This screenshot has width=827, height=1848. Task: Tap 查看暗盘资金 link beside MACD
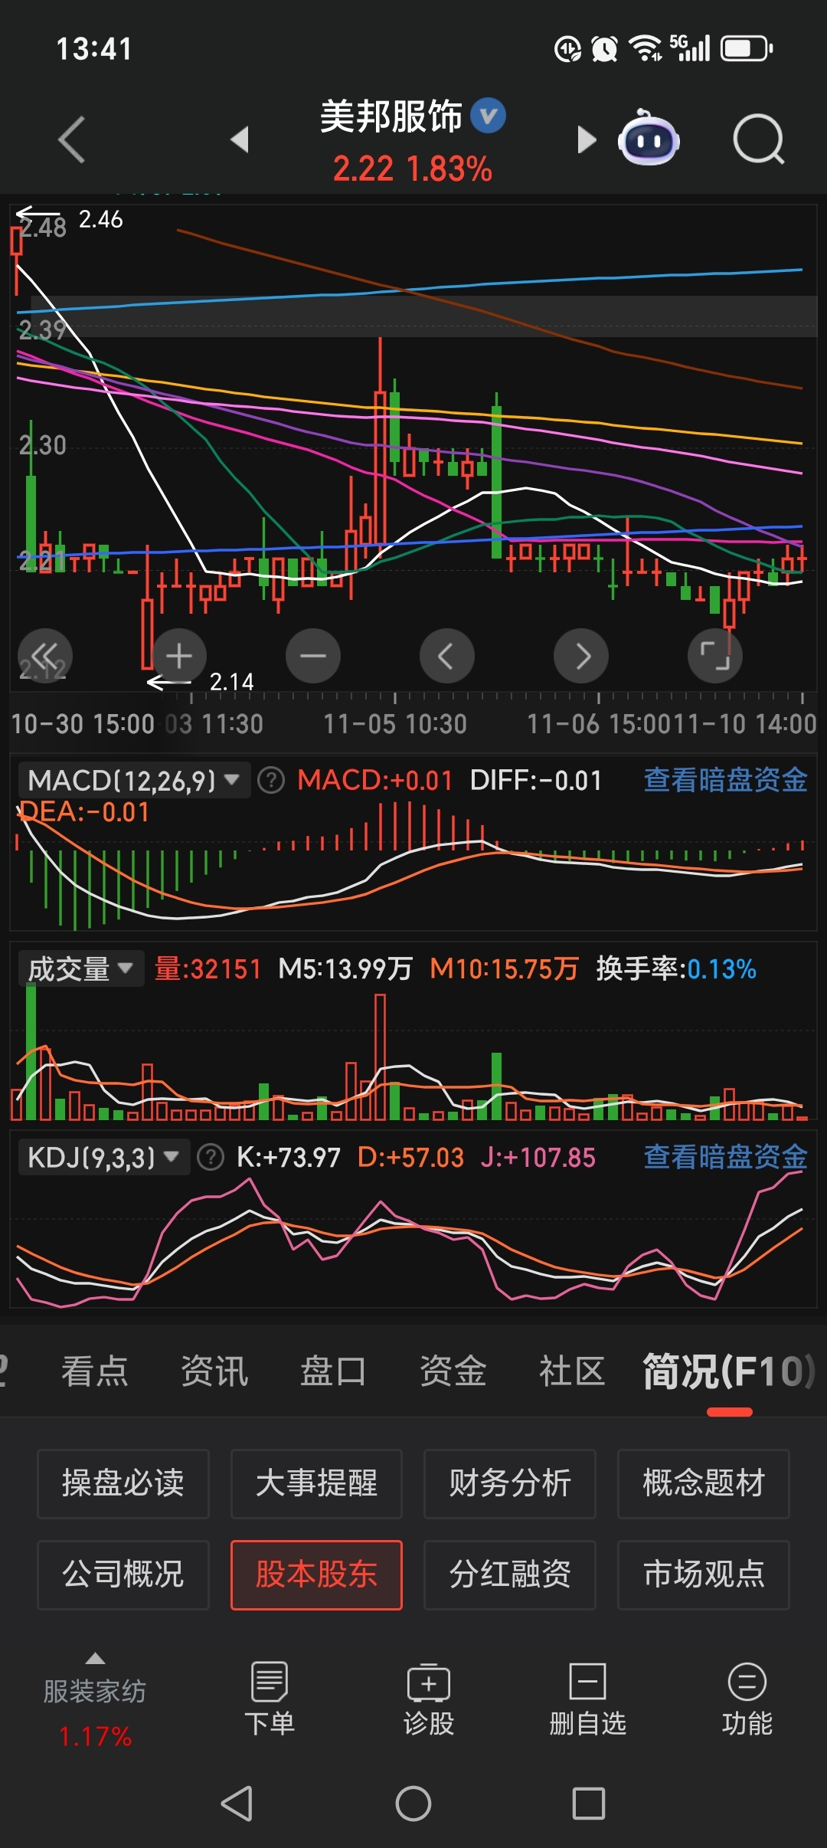[725, 781]
